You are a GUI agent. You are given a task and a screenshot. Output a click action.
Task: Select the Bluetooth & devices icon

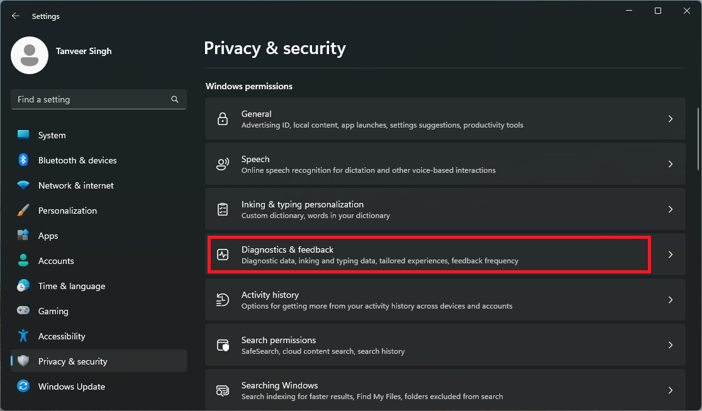[23, 160]
